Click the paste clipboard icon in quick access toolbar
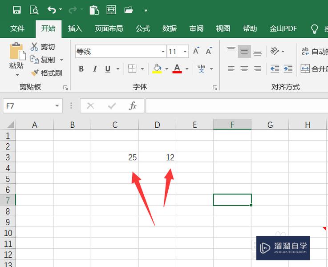328x267 pixels. [94, 10]
